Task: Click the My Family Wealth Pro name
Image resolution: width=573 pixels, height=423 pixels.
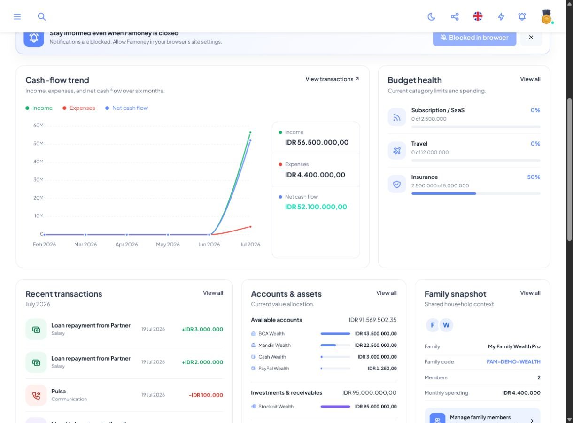Action: click(514, 346)
